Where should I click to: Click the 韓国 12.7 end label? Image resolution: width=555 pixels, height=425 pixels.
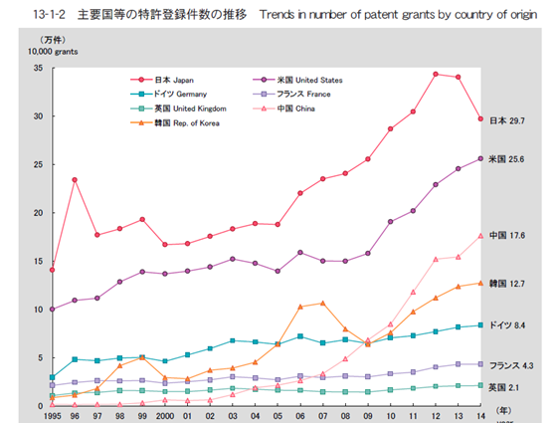(x=507, y=284)
